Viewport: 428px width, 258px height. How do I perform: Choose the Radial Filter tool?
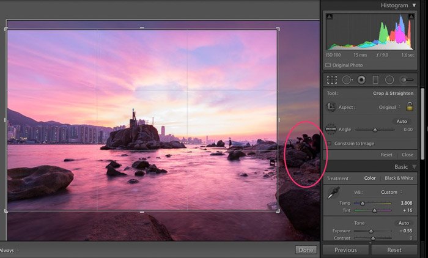click(389, 79)
